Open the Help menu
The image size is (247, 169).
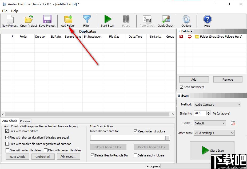[x=14, y=11]
